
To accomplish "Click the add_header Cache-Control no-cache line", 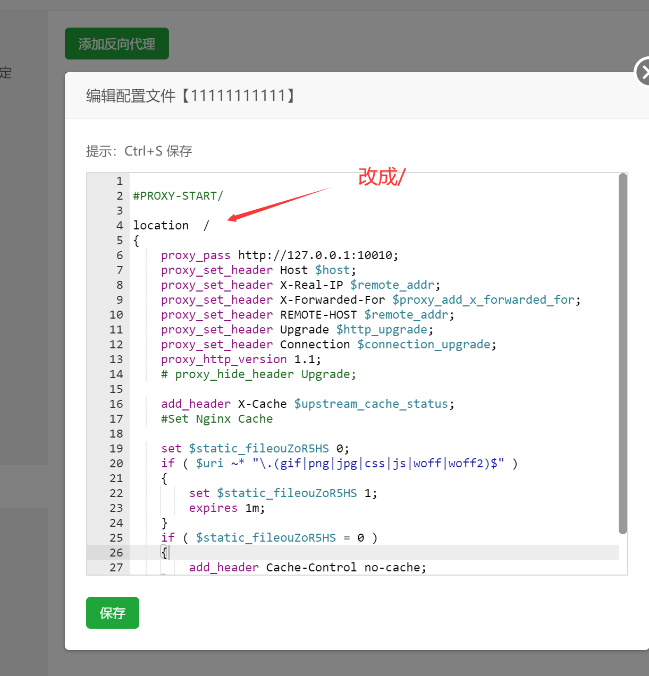I will 307,568.
